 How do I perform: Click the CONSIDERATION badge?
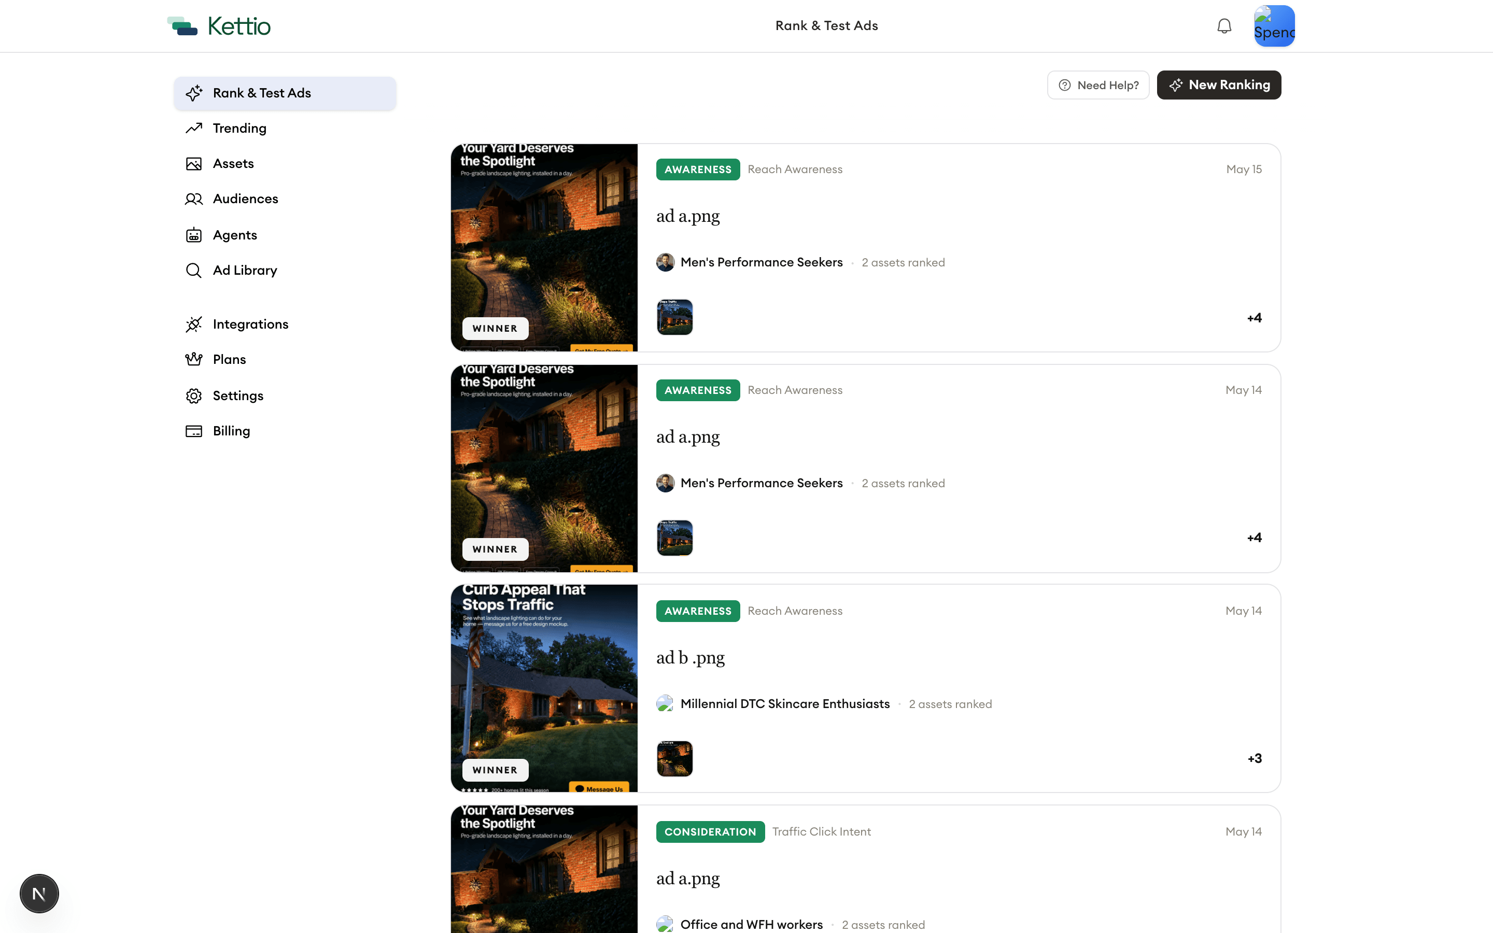coord(710,832)
